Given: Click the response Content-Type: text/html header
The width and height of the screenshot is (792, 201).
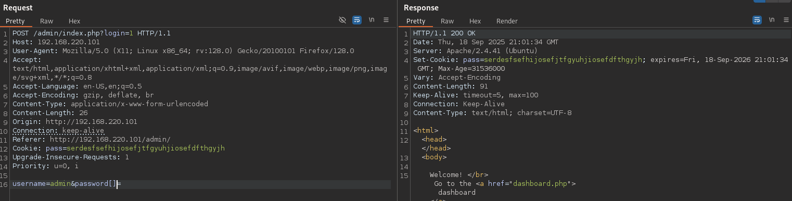Looking at the screenshot, I should pos(492,113).
